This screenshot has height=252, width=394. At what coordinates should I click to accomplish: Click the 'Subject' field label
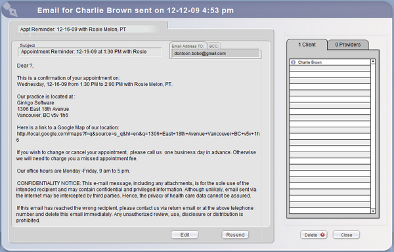point(28,45)
